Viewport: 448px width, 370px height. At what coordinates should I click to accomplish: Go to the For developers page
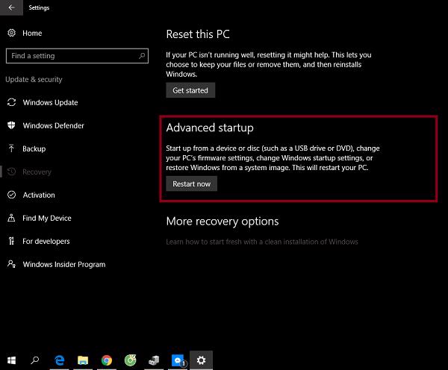pyautogui.click(x=46, y=242)
